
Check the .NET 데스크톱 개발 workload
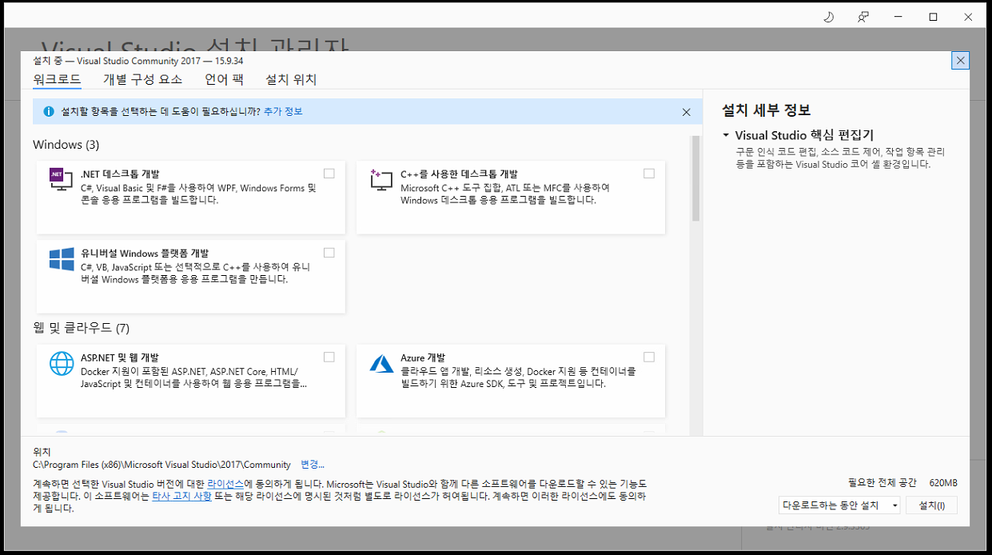tap(329, 174)
